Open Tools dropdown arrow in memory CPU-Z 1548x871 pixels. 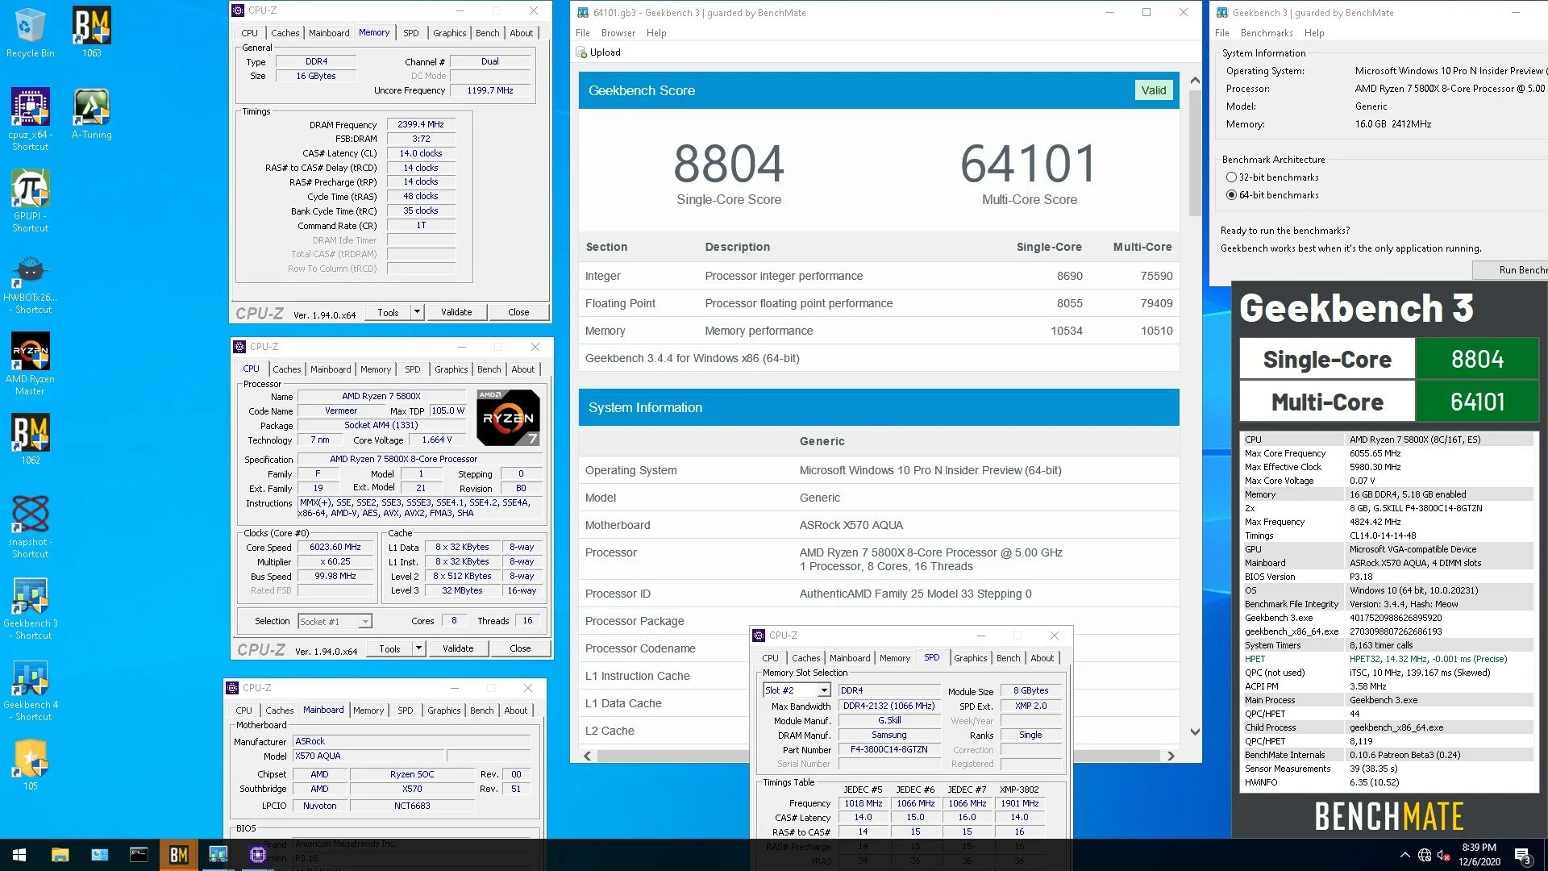click(x=417, y=312)
